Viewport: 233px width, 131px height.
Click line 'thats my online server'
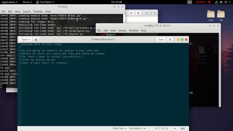coord(39,60)
